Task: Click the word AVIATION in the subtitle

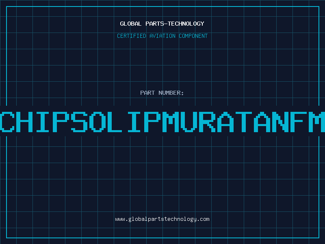Action: [x=162, y=36]
